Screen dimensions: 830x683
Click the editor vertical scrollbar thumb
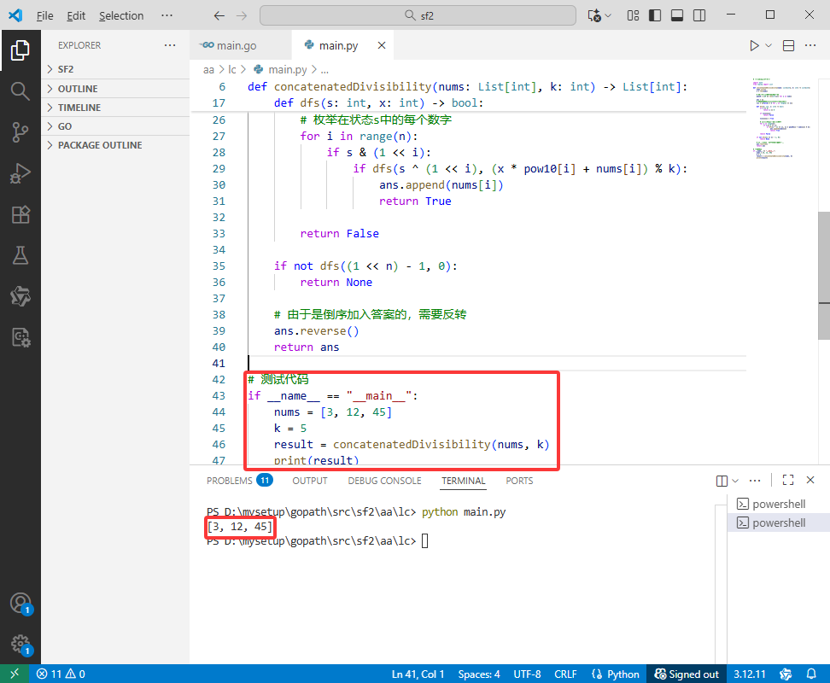click(x=824, y=275)
